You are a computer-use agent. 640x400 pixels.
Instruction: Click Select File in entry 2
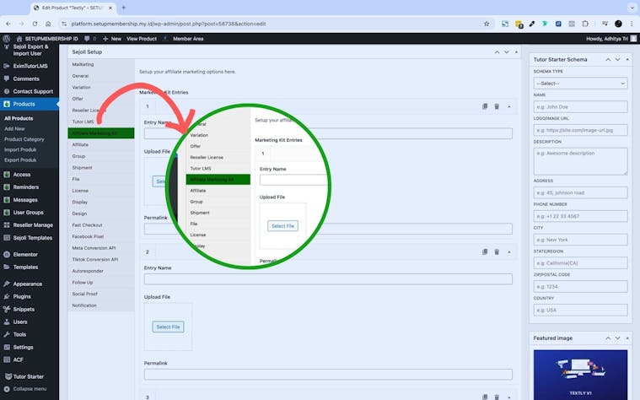click(x=168, y=327)
